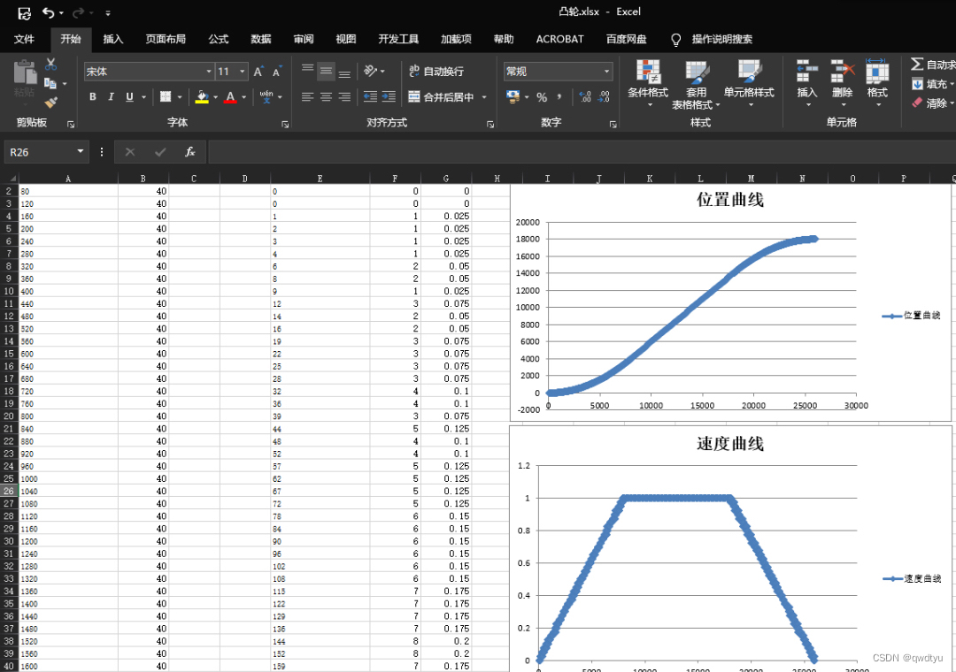The image size is (956, 672).
Task: Apply the yellow fill color
Action: coord(202,97)
